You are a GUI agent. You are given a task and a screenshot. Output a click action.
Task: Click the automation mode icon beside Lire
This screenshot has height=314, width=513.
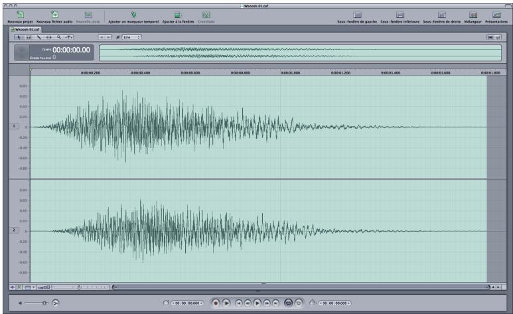(117, 37)
